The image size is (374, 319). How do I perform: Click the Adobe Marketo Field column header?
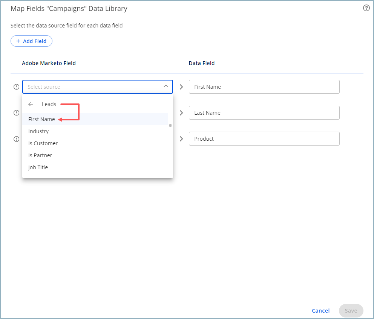[49, 63]
